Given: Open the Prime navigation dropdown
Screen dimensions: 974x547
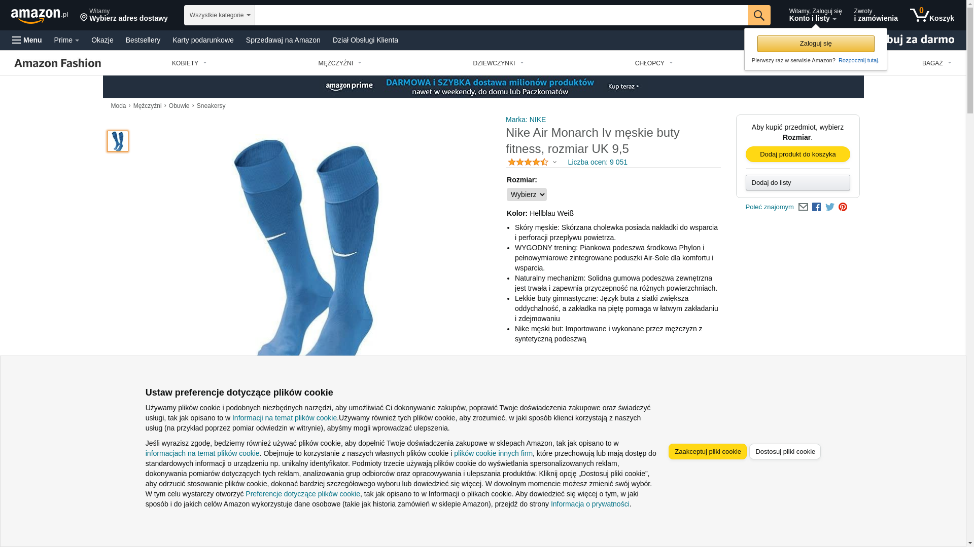Looking at the screenshot, I should tap(66, 40).
